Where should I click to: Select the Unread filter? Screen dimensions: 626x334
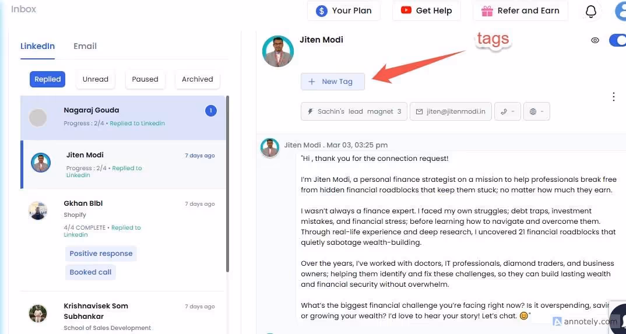coord(96,79)
